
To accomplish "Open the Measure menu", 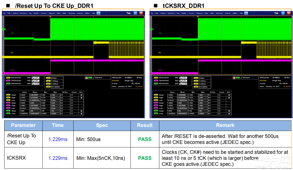I will [52, 13].
